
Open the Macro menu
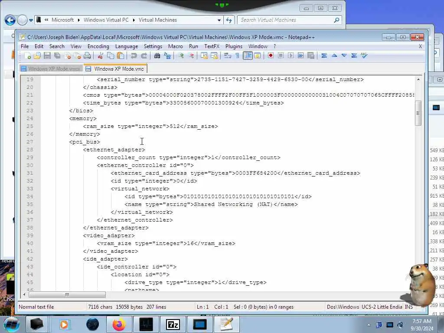[x=176, y=46]
